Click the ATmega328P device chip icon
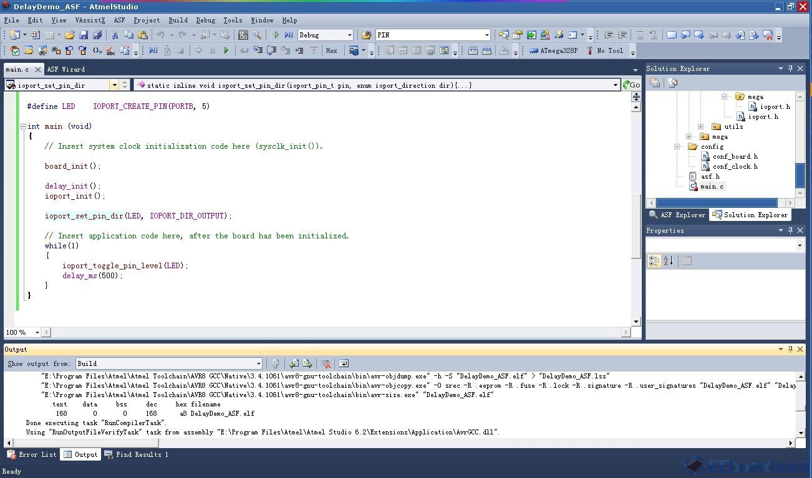 pos(534,50)
